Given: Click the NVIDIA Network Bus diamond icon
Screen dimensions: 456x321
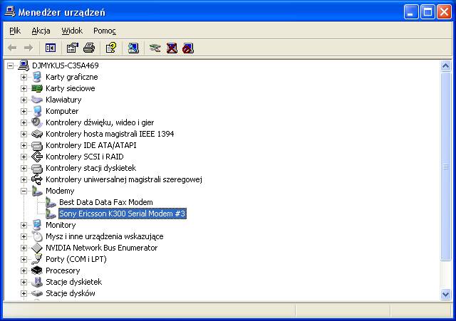Looking at the screenshot, I should 37,248.
